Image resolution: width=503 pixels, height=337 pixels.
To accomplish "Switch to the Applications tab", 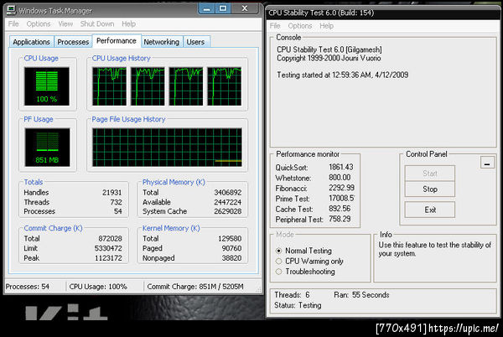I will tap(32, 42).
